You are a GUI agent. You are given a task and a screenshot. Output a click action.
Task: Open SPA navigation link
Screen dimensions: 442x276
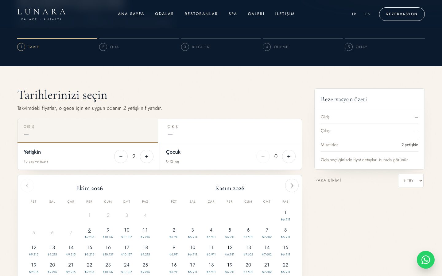coord(233,14)
